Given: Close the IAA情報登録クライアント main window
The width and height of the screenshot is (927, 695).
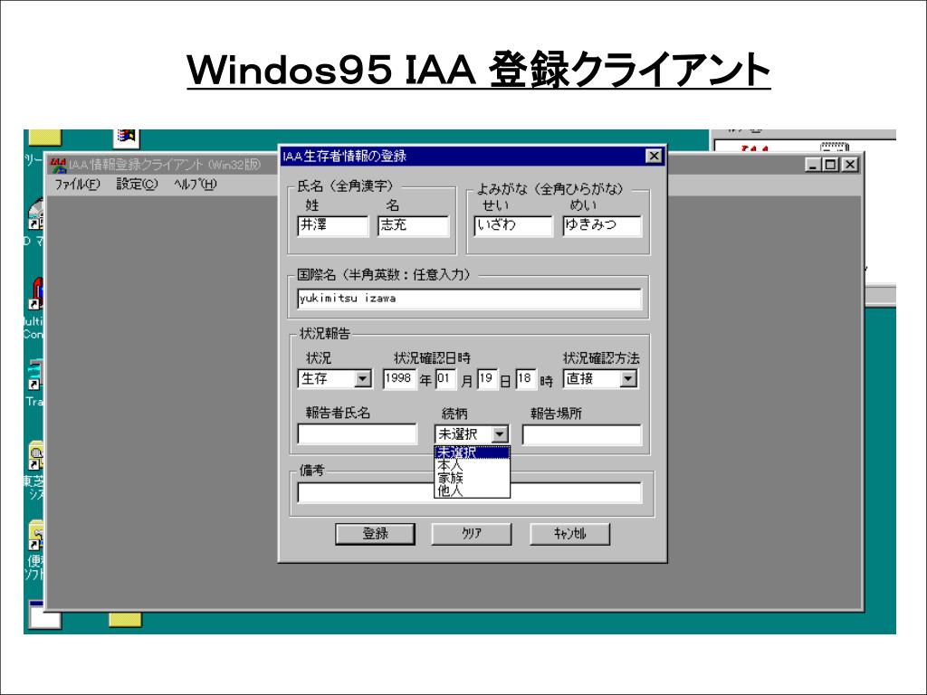Looking at the screenshot, I should (849, 165).
